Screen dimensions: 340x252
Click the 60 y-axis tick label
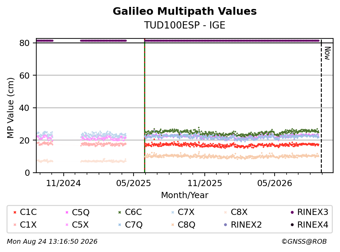[24, 76]
